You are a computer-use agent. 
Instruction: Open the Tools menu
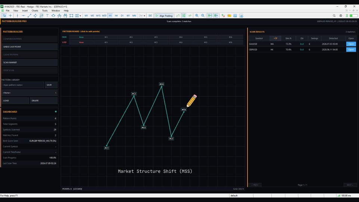click(45, 10)
